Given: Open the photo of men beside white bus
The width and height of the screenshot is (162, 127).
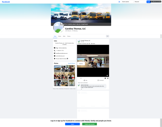Looking at the screenshot, I should (x=64, y=68).
